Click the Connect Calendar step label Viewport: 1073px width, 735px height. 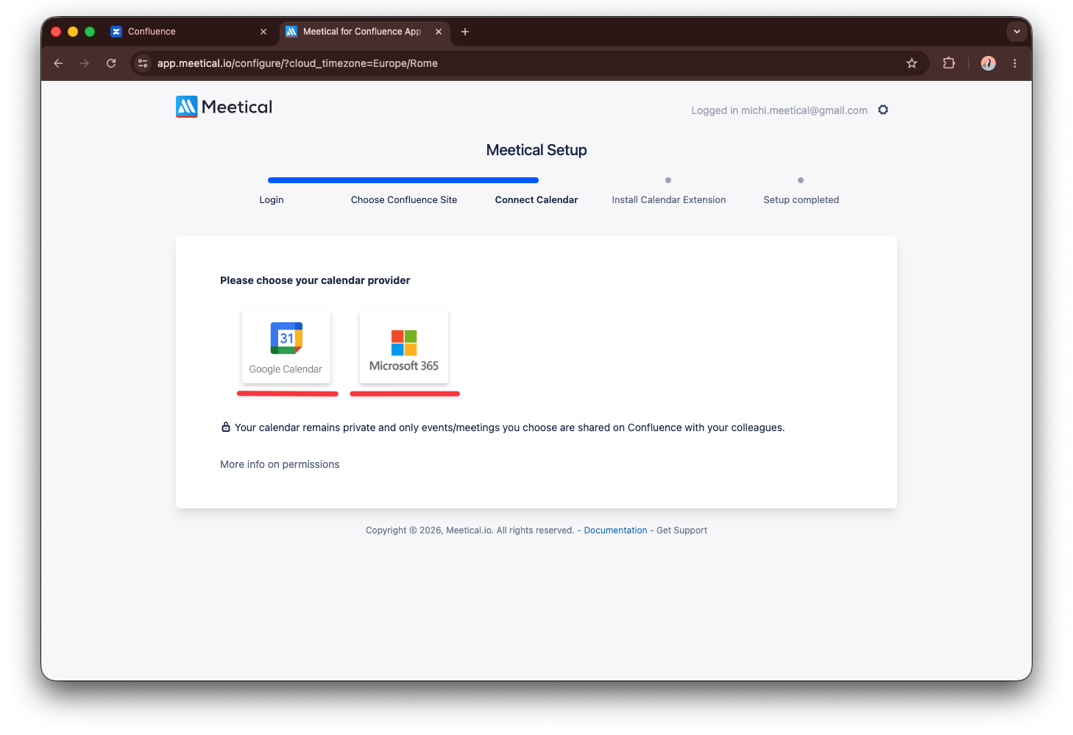pyautogui.click(x=536, y=200)
